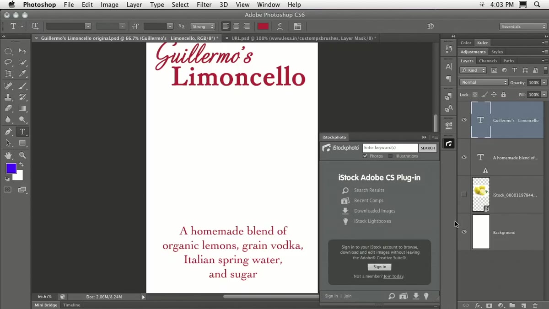Select the Clone Stamp tool

(x=8, y=97)
